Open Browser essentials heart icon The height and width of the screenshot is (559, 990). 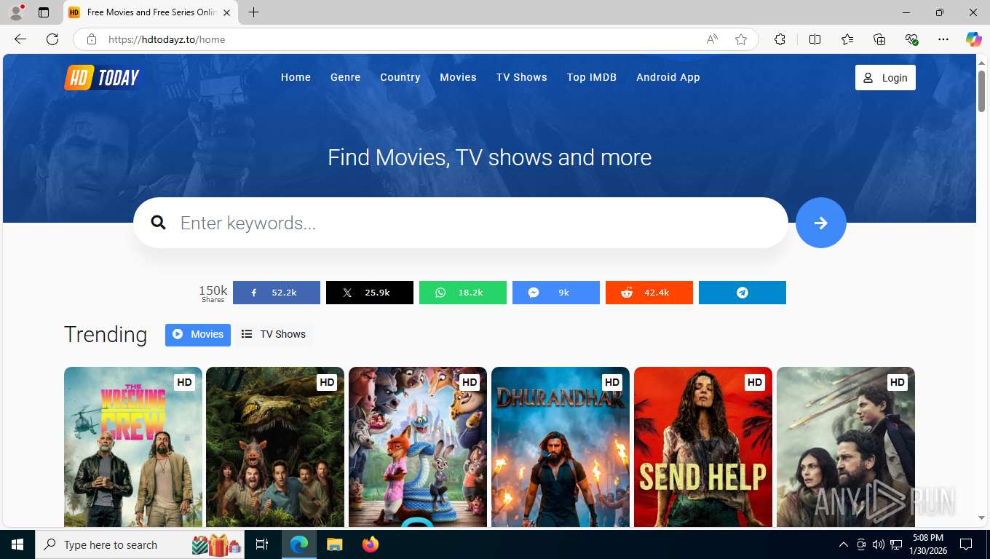[x=911, y=39]
